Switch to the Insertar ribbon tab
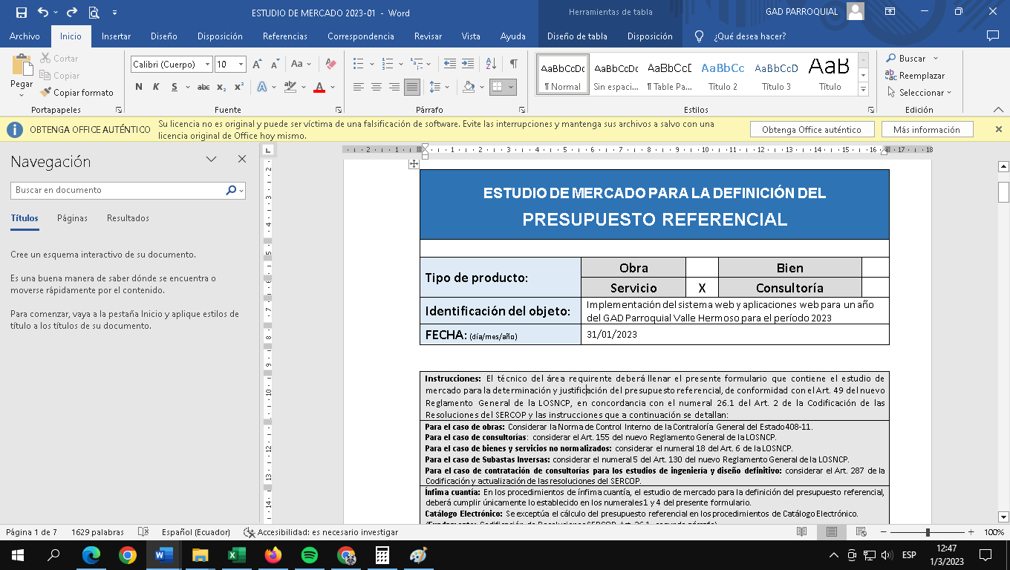Image resolution: width=1010 pixels, height=570 pixels. 116,36
